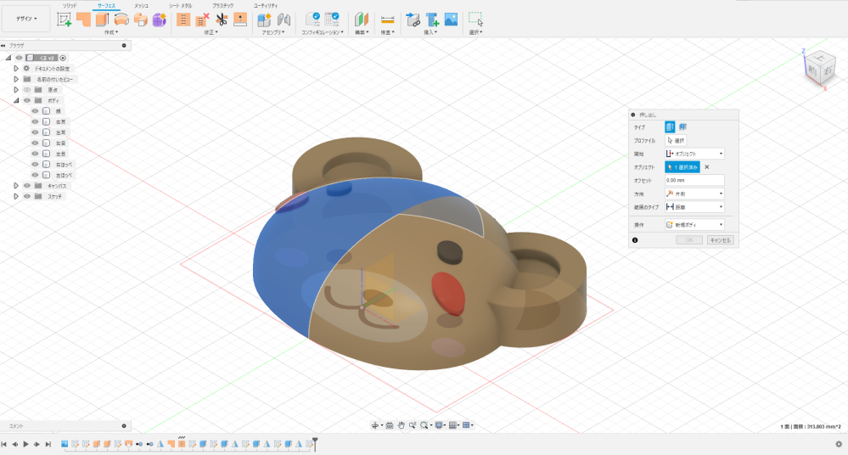Click the Insert Derive icon

tap(413, 20)
